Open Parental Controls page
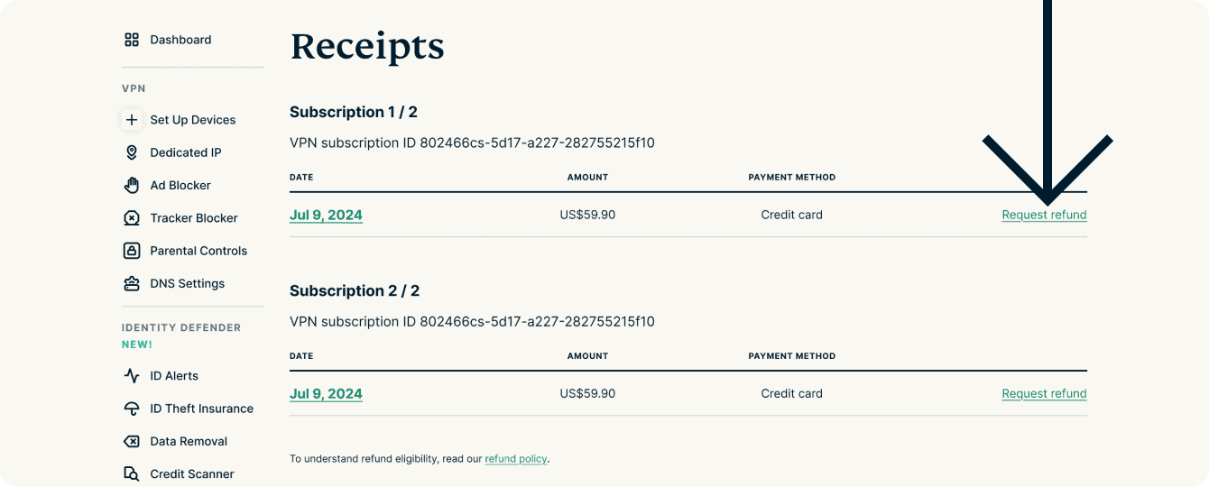 tap(198, 251)
